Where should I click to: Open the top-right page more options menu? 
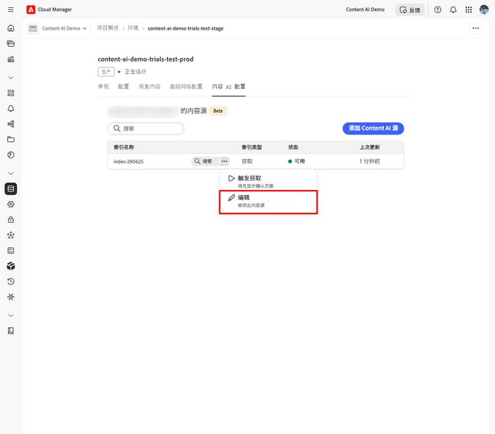pos(475,28)
